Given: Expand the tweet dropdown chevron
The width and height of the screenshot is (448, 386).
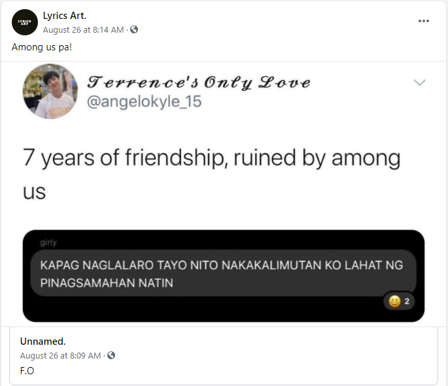Looking at the screenshot, I should (420, 82).
